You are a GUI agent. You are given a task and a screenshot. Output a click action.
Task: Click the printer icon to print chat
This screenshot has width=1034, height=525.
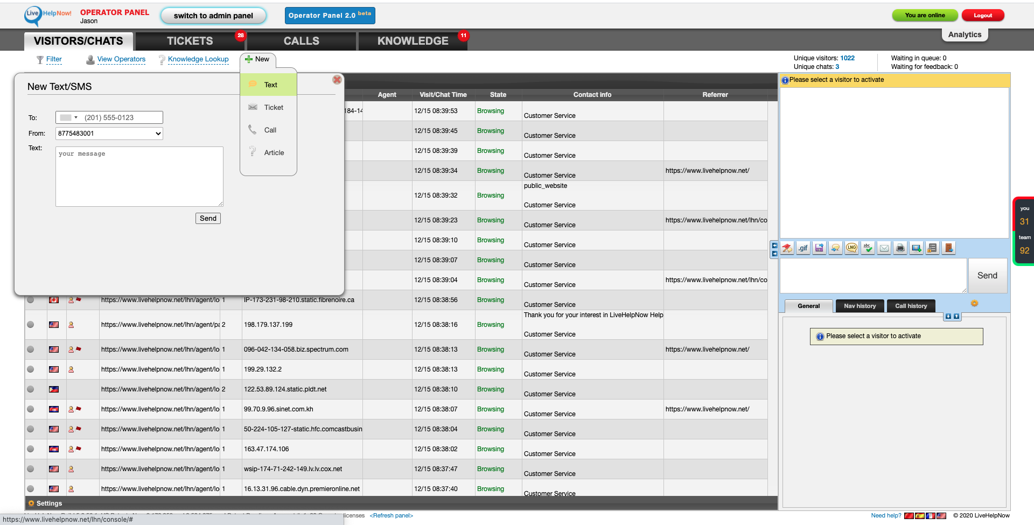pos(900,248)
